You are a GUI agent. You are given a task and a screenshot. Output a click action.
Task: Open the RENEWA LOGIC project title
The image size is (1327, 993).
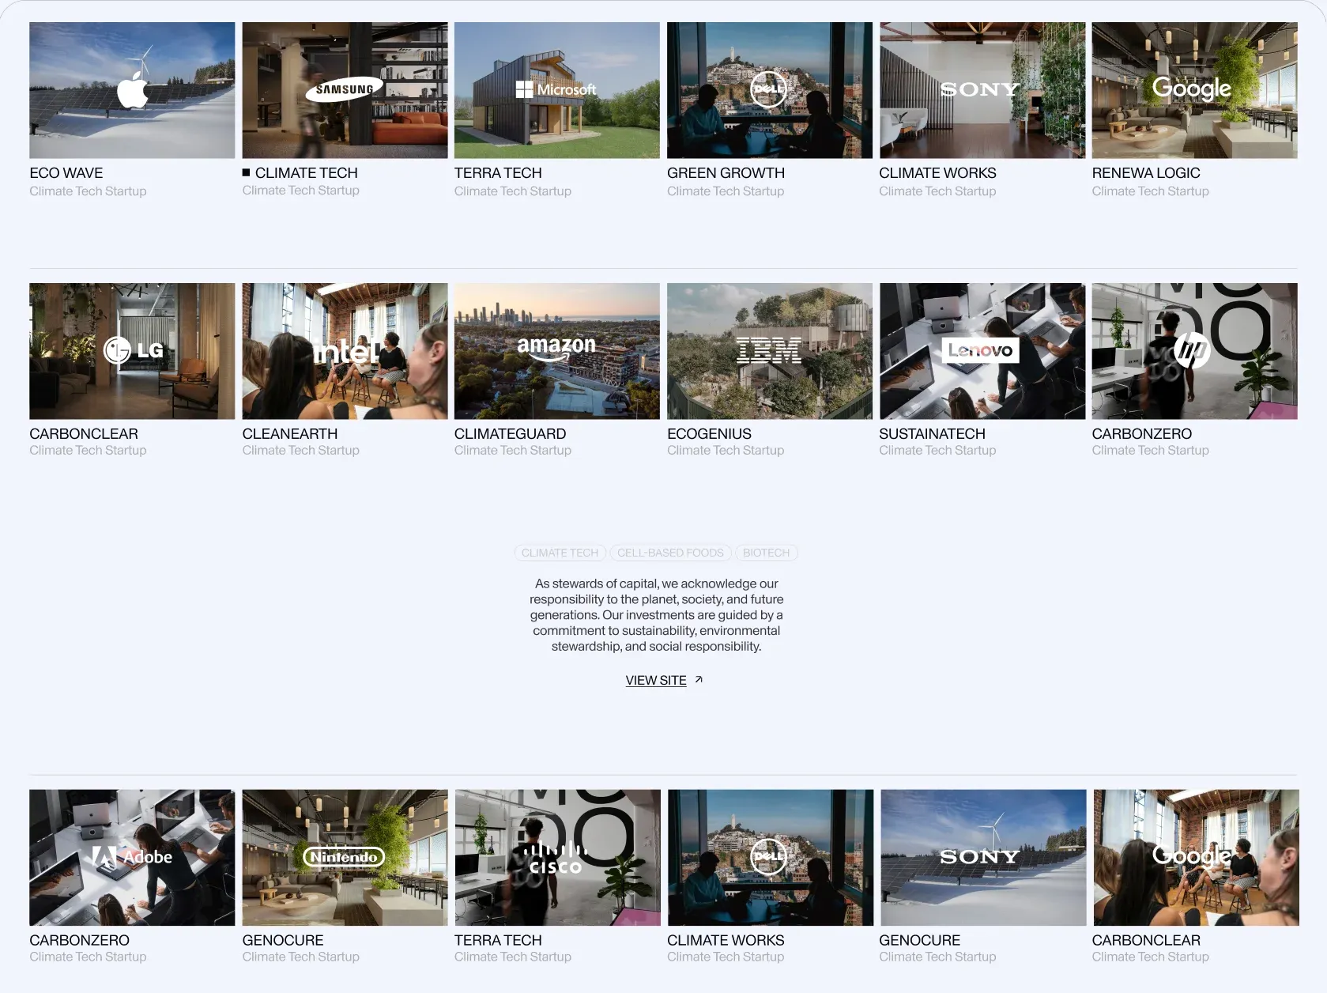coord(1145,173)
